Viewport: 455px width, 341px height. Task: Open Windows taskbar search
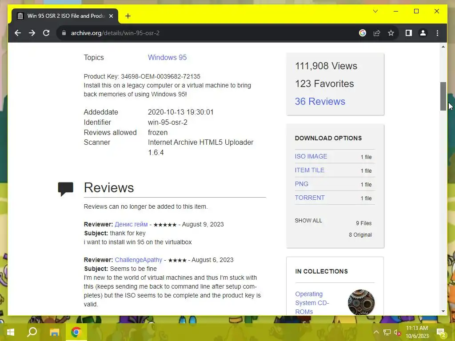click(32, 332)
